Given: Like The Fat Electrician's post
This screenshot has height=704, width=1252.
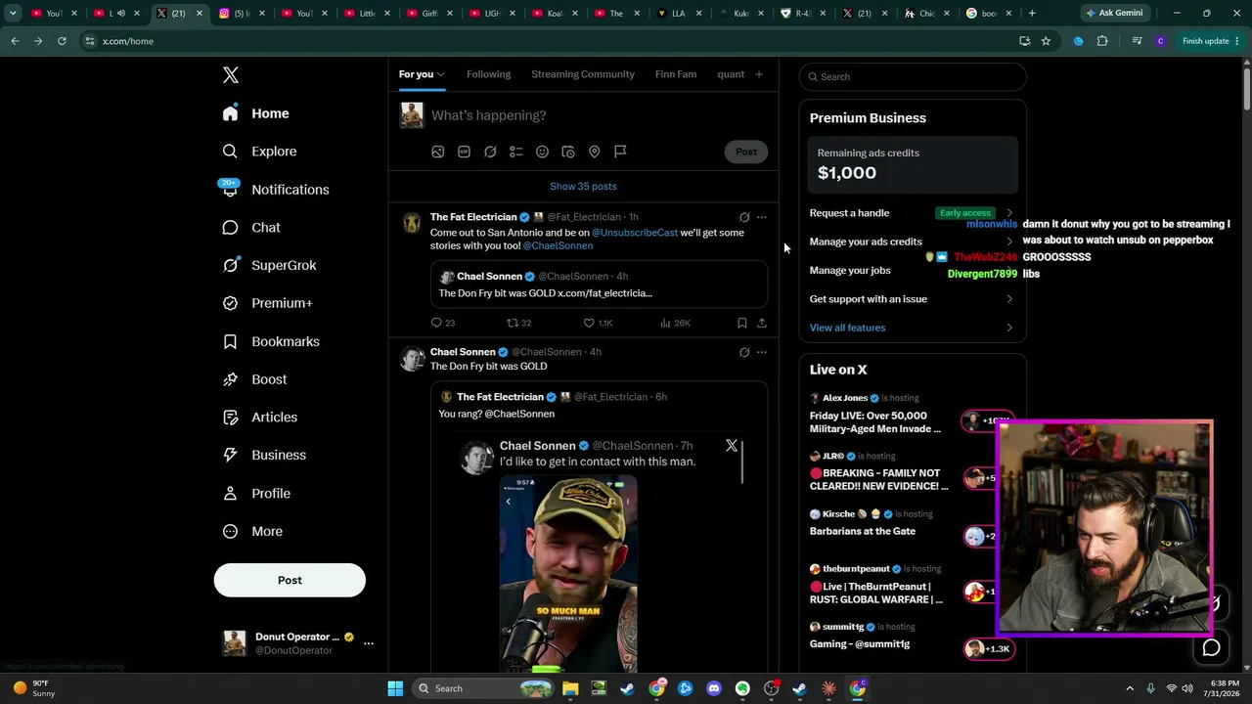Looking at the screenshot, I should tap(598, 323).
